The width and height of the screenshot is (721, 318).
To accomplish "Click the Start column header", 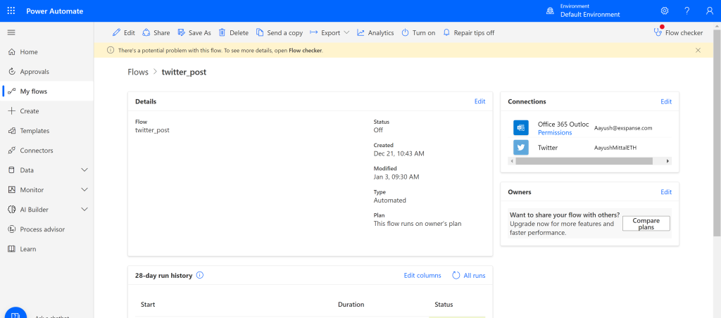I will (148, 305).
